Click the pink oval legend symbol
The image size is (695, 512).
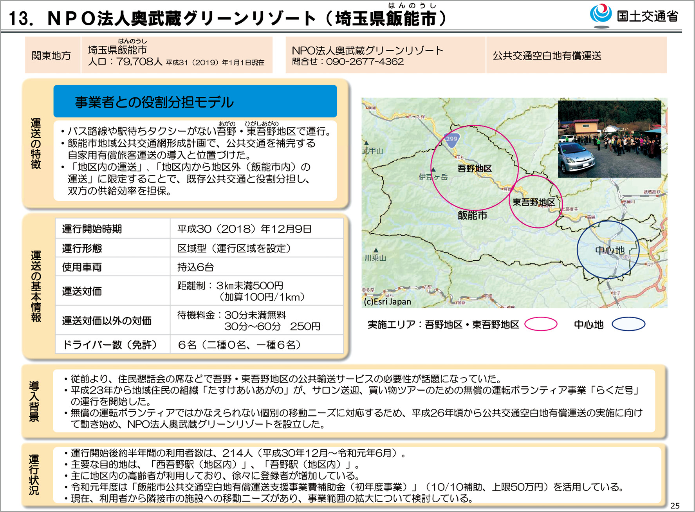point(541,324)
